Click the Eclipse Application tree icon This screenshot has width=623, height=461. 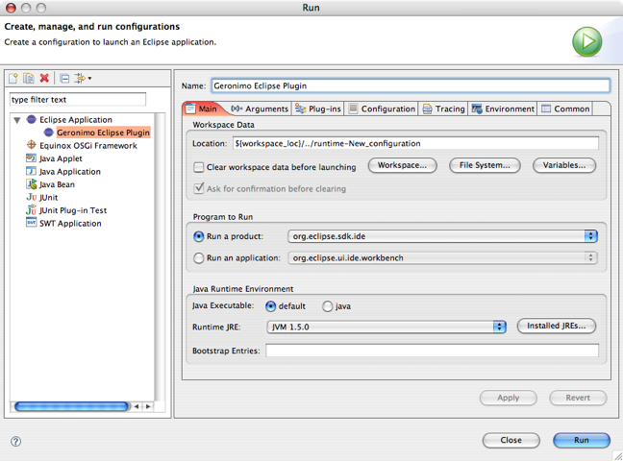(32, 119)
